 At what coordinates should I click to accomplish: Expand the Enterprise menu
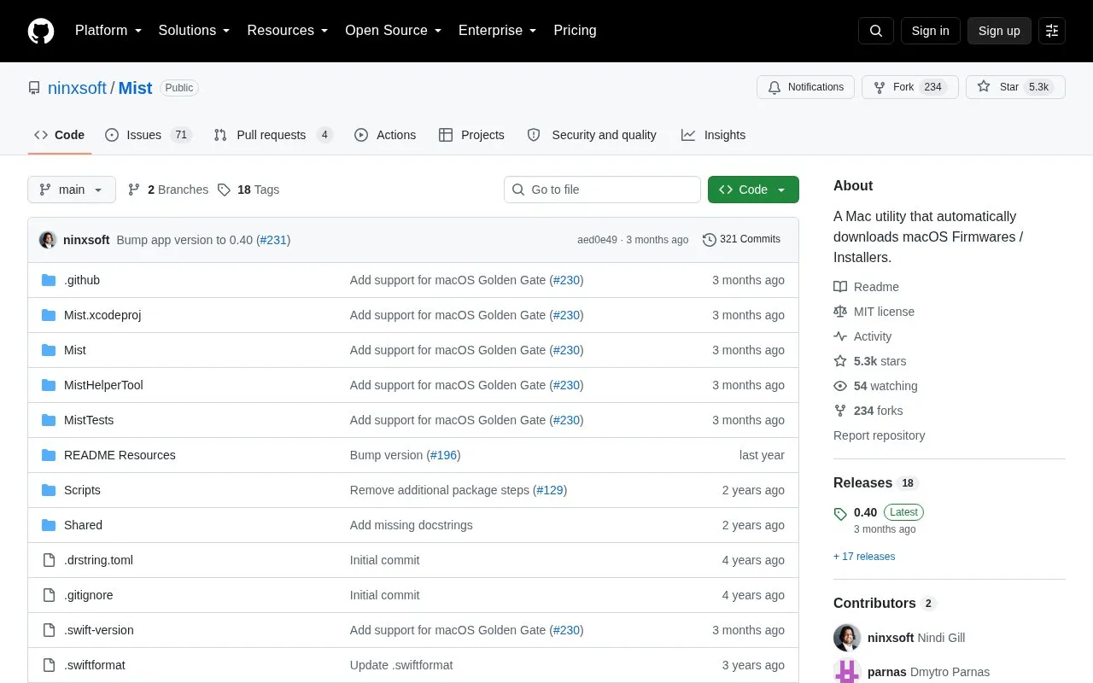tap(498, 31)
